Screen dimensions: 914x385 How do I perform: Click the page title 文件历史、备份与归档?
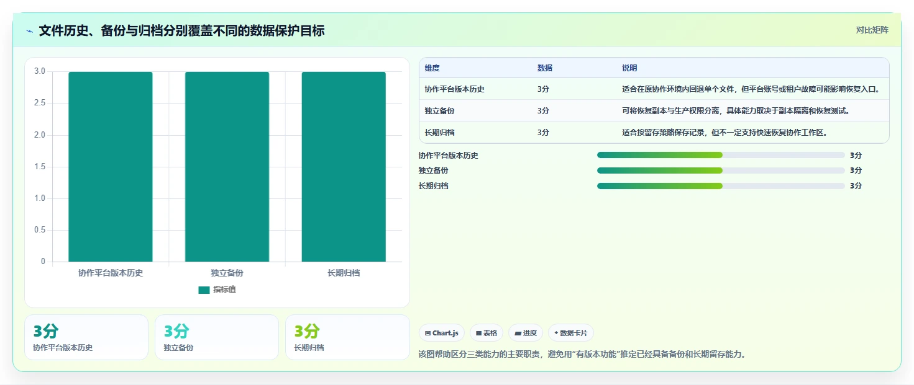pyautogui.click(x=181, y=30)
